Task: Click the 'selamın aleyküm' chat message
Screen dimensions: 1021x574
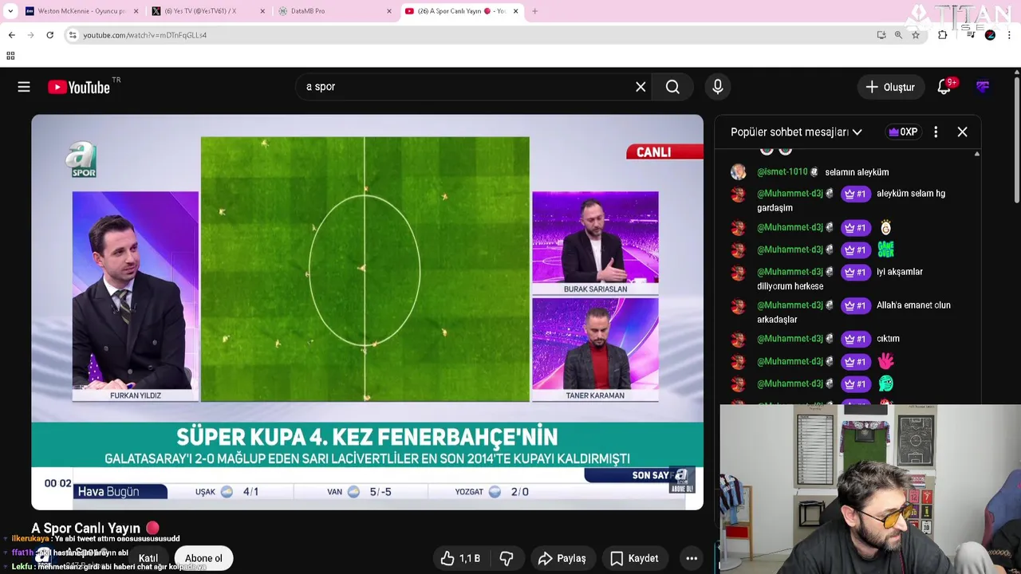Action: (x=857, y=172)
